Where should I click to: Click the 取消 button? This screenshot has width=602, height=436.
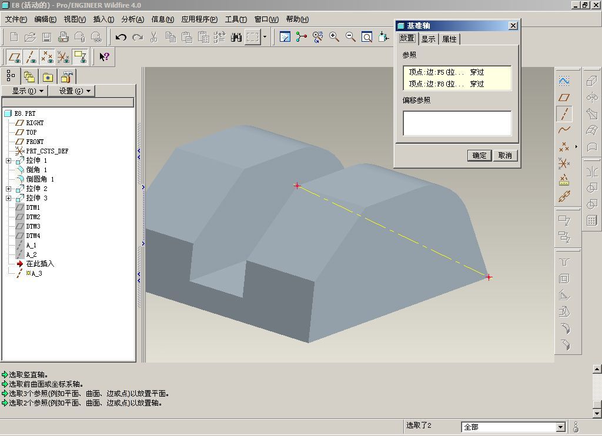(x=505, y=156)
